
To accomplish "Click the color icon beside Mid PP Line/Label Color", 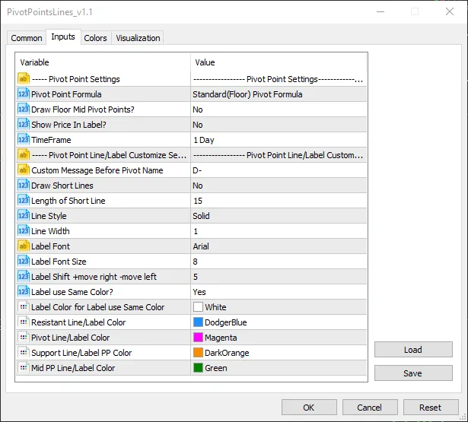I will click(x=23, y=368).
